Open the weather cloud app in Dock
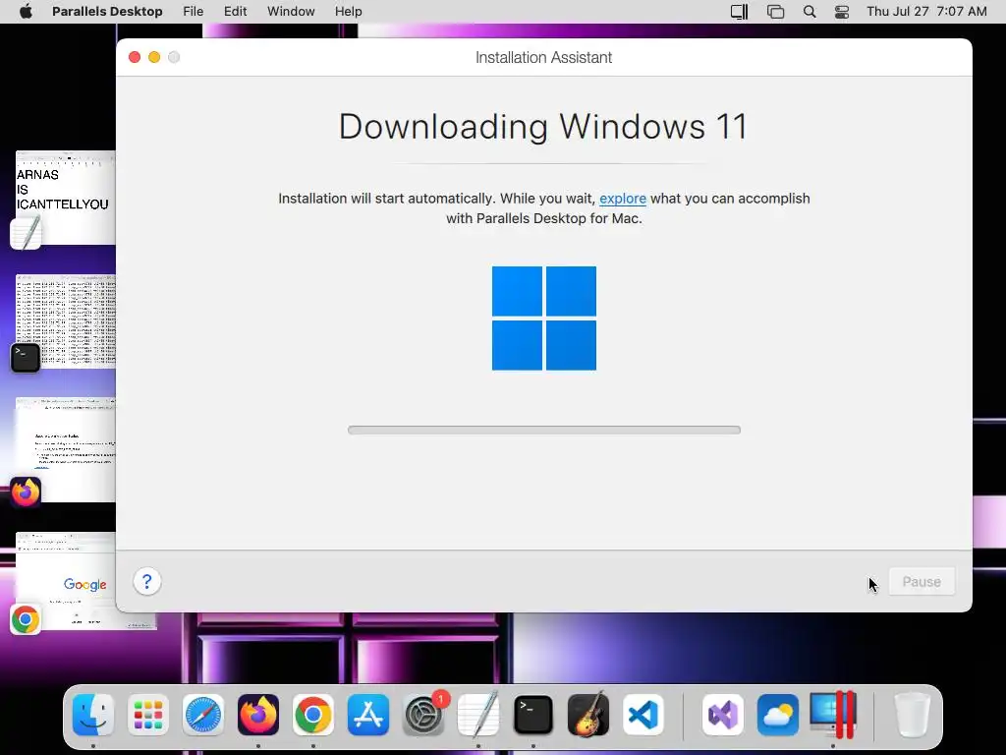The image size is (1006, 755). (x=778, y=715)
